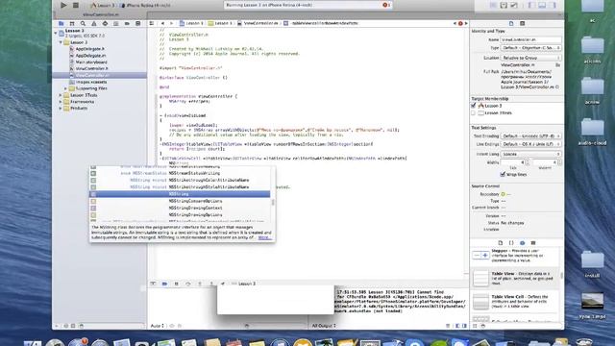
Task: Collapse the Lesson 3 project root
Action: (x=56, y=33)
